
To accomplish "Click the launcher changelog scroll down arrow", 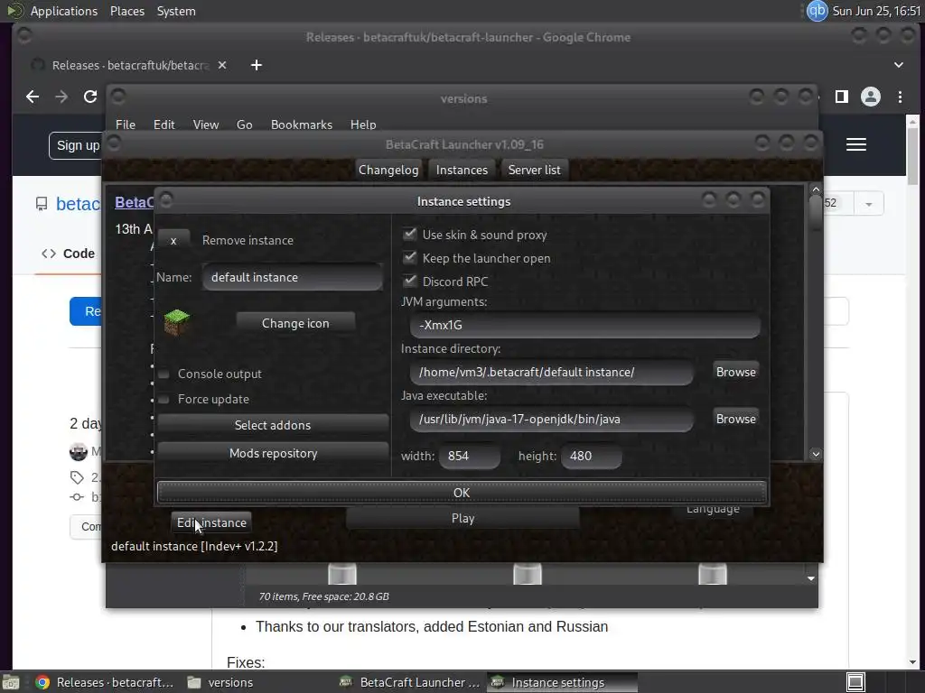I will tap(816, 454).
